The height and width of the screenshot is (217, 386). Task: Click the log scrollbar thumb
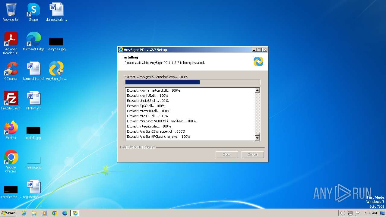click(x=257, y=134)
